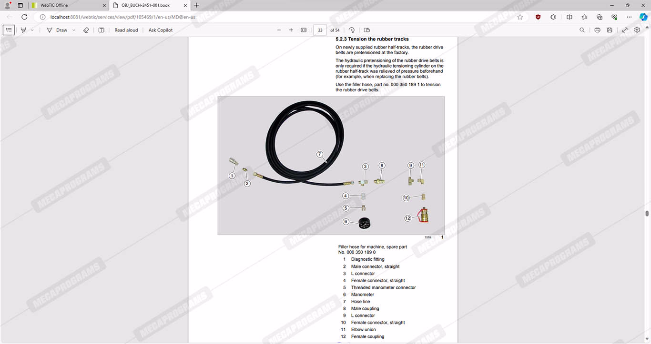This screenshot has width=651, height=344.
Task: Start Read aloud for the PDF
Action: point(126,30)
